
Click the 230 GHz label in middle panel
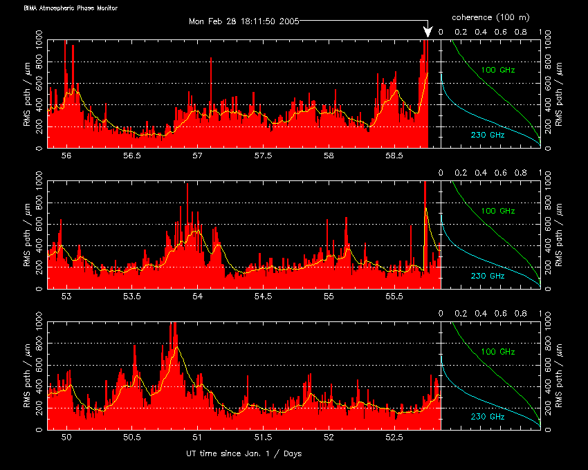488,275
